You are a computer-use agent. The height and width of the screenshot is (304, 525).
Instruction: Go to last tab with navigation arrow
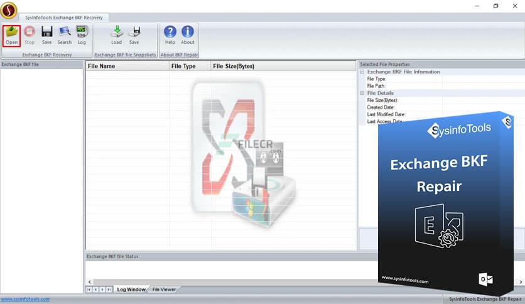coord(109,290)
